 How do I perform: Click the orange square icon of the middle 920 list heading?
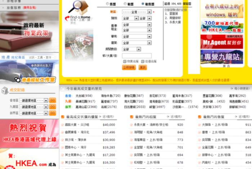click(131, 117)
